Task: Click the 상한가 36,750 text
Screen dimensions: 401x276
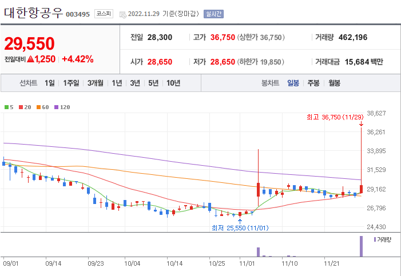Action: tap(261, 37)
